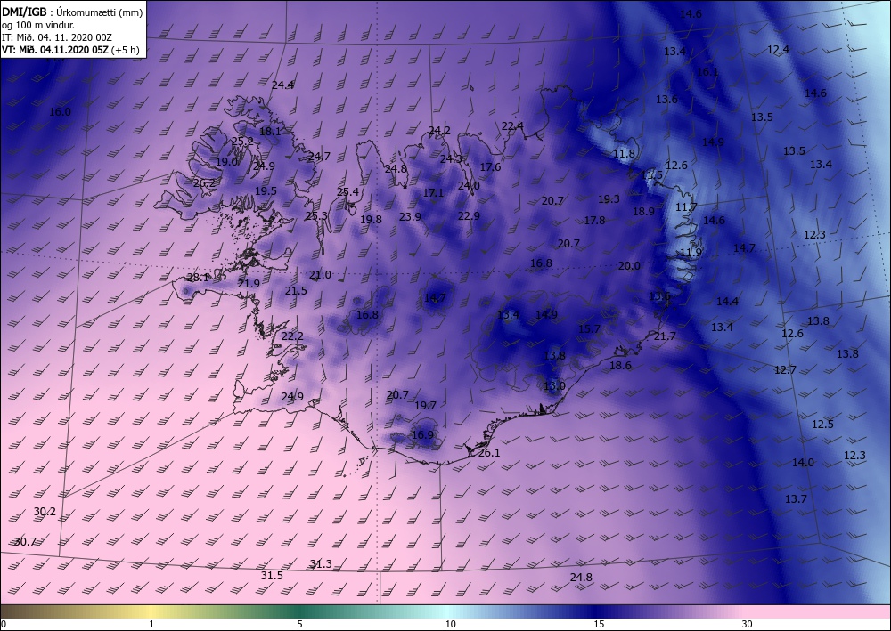
Task: Select the value "26.1" on the south coast
Action: click(488, 452)
